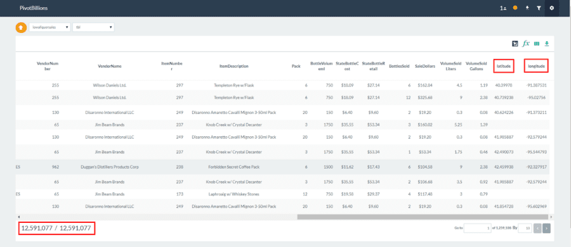Screen dimensions: 571x247
Task: Open the settings gear in top bar
Action: pyautogui.click(x=552, y=8)
